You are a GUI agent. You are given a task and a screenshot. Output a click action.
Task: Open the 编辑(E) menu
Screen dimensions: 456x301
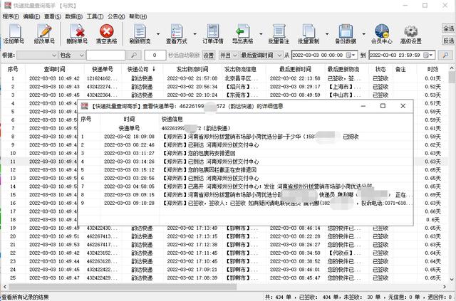point(31,16)
